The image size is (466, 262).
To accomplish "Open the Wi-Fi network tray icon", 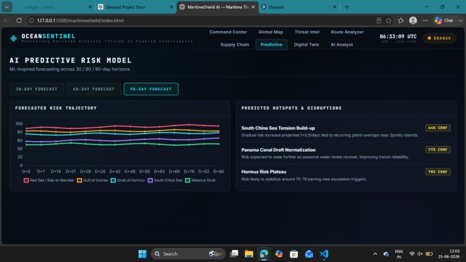I will [x=412, y=254].
